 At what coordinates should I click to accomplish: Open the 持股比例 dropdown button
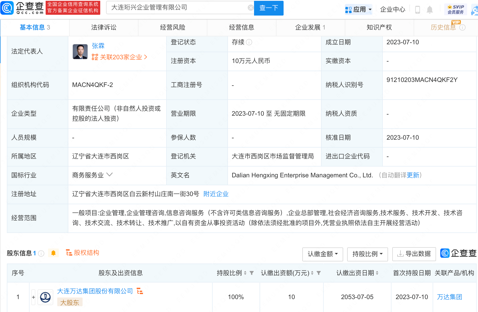pos(367,254)
